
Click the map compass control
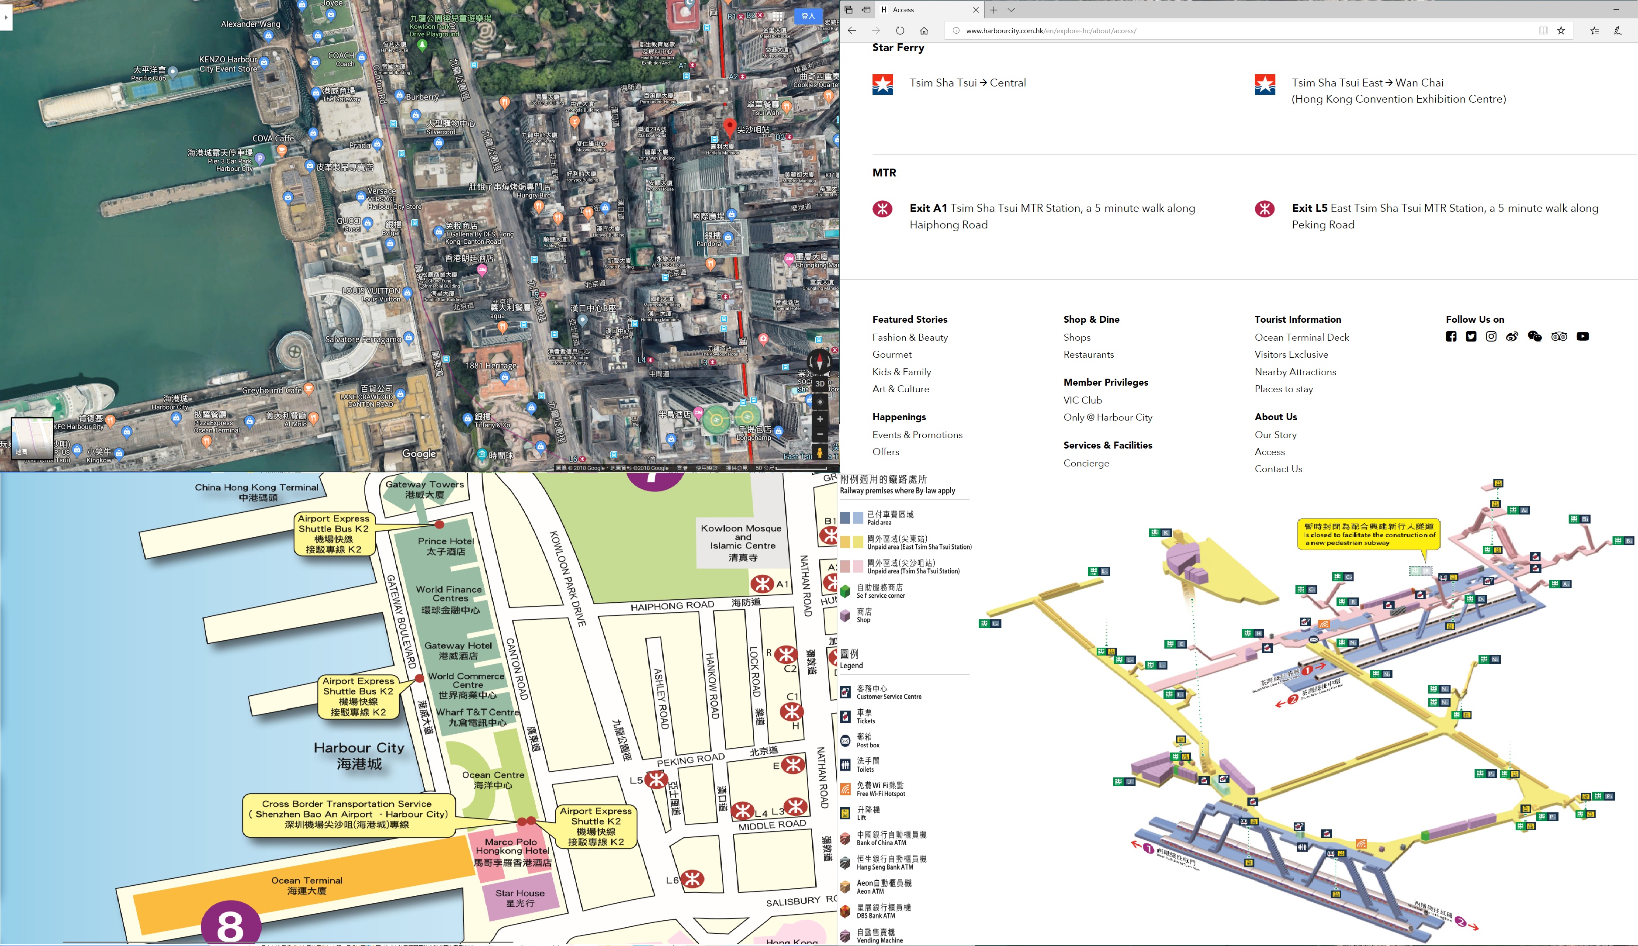coord(819,361)
